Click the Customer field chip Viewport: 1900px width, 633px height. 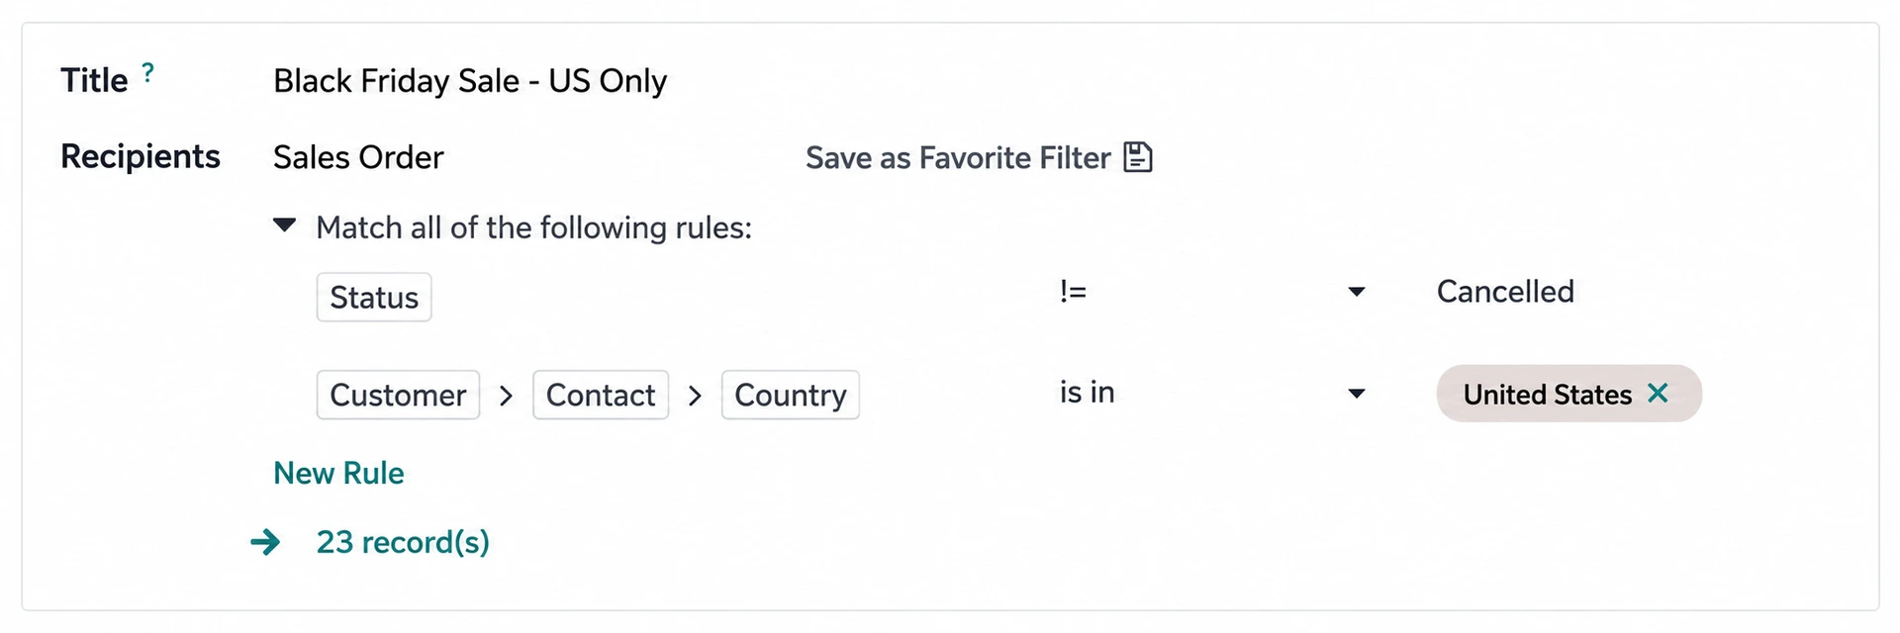(x=398, y=395)
